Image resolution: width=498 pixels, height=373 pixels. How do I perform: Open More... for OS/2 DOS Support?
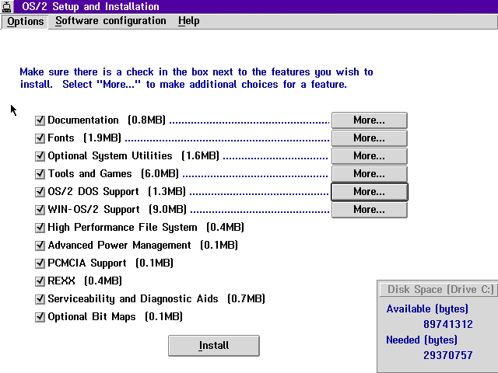point(370,192)
